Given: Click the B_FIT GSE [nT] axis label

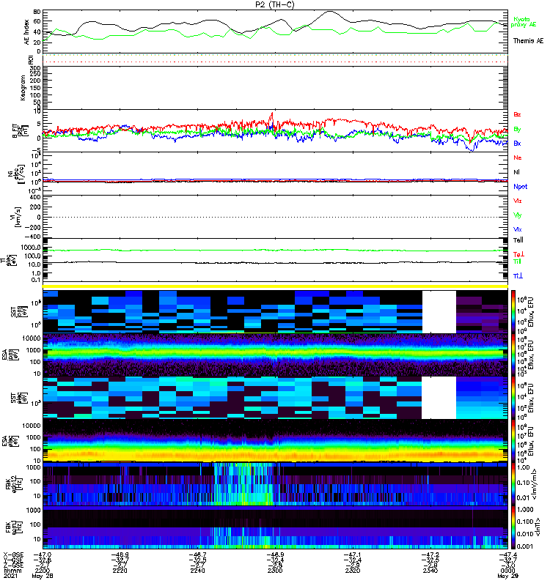Looking at the screenshot, I should pyautogui.click(x=21, y=131).
